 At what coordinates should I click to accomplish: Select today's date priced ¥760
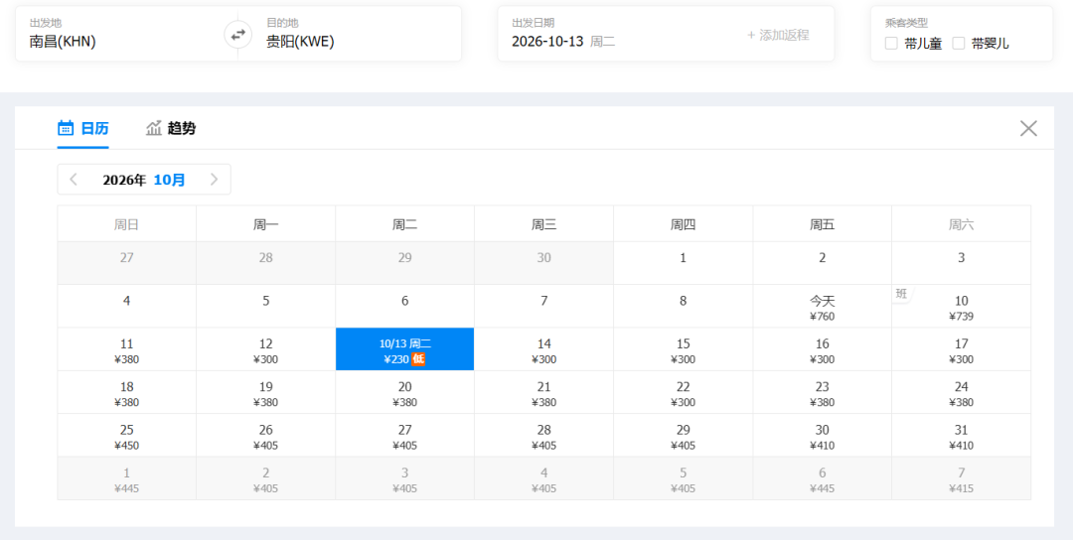click(x=822, y=306)
